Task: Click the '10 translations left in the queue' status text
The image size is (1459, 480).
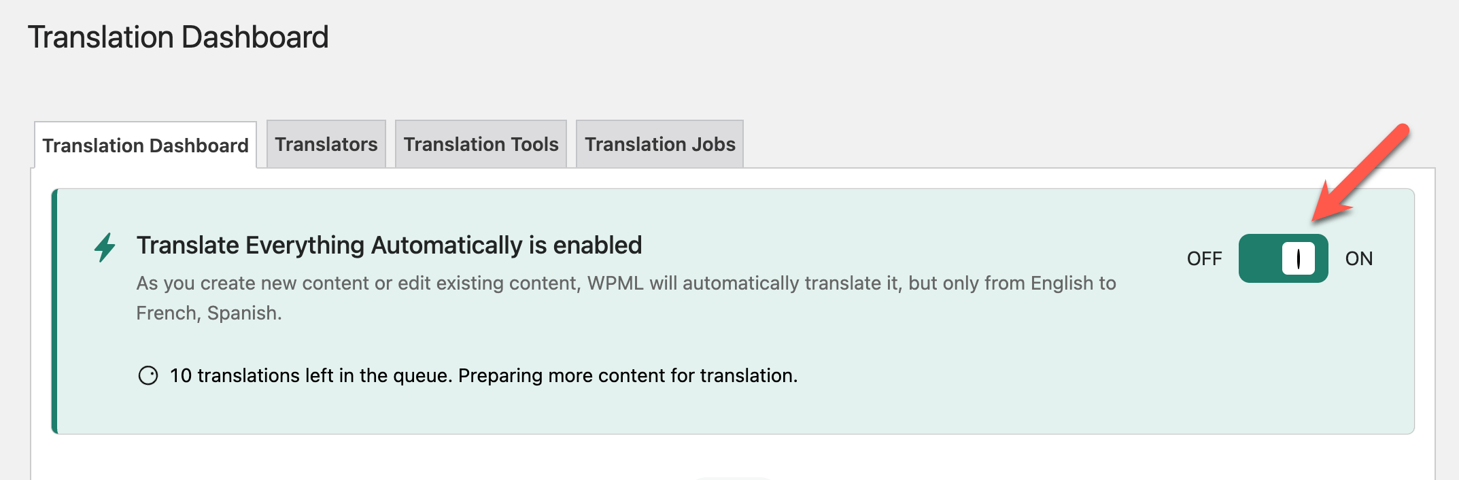Action: (311, 375)
